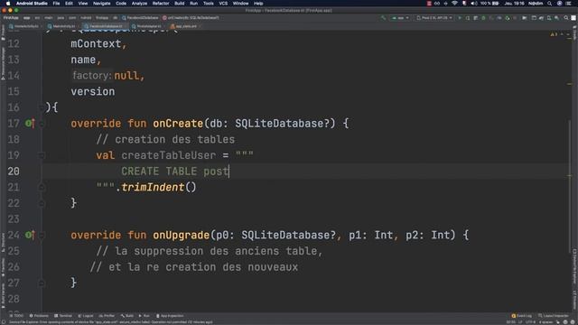Open the Pixel device selector dropdown

(x=434, y=18)
